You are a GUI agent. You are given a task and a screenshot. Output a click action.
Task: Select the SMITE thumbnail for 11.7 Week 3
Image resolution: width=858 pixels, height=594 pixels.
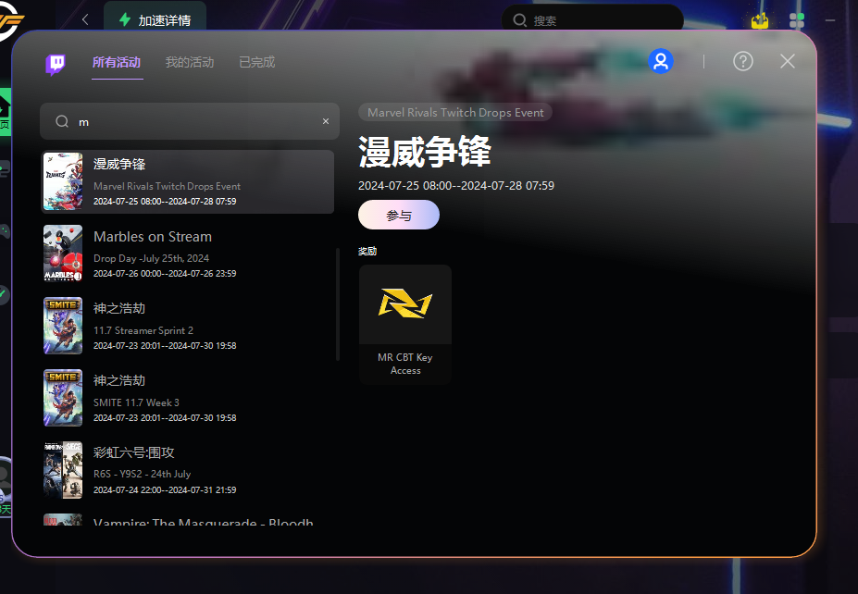[63, 398]
